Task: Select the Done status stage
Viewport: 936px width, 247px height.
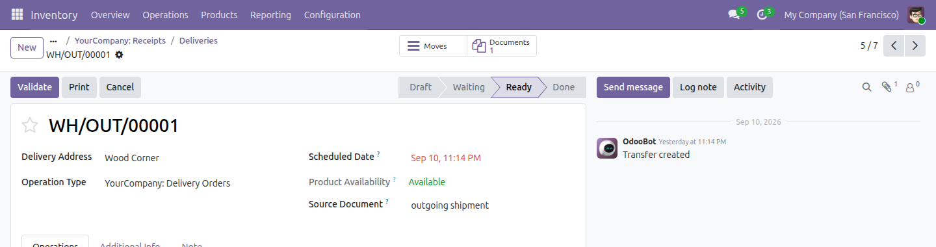Action: 564,87
